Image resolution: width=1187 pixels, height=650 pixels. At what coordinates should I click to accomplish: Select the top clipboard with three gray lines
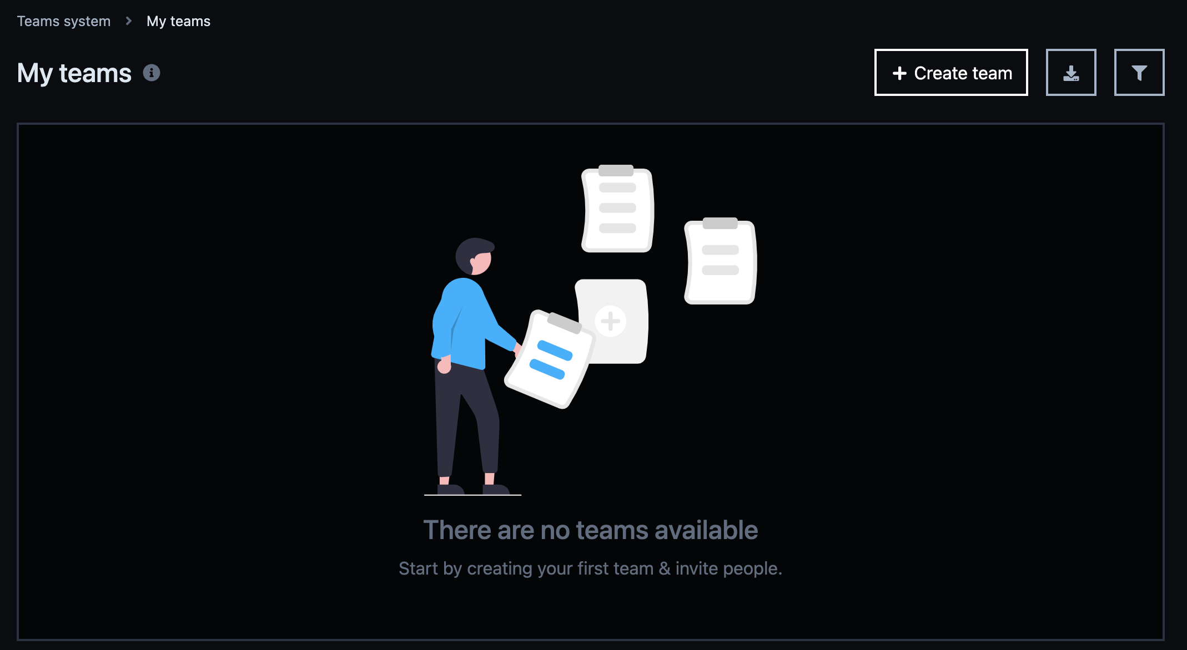click(617, 209)
